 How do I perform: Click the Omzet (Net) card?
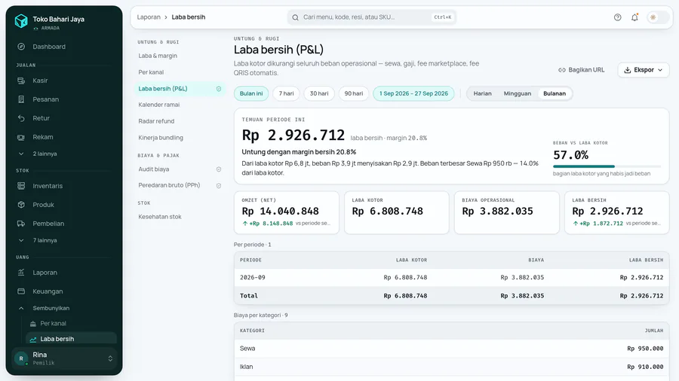tap(287, 212)
